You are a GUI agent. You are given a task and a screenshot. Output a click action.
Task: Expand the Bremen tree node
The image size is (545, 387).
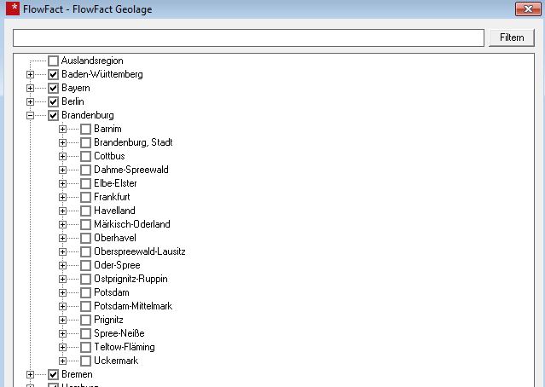click(x=31, y=375)
